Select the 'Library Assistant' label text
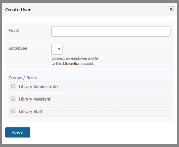Image resolution: width=179 pixels, height=147 pixels. pos(35,99)
